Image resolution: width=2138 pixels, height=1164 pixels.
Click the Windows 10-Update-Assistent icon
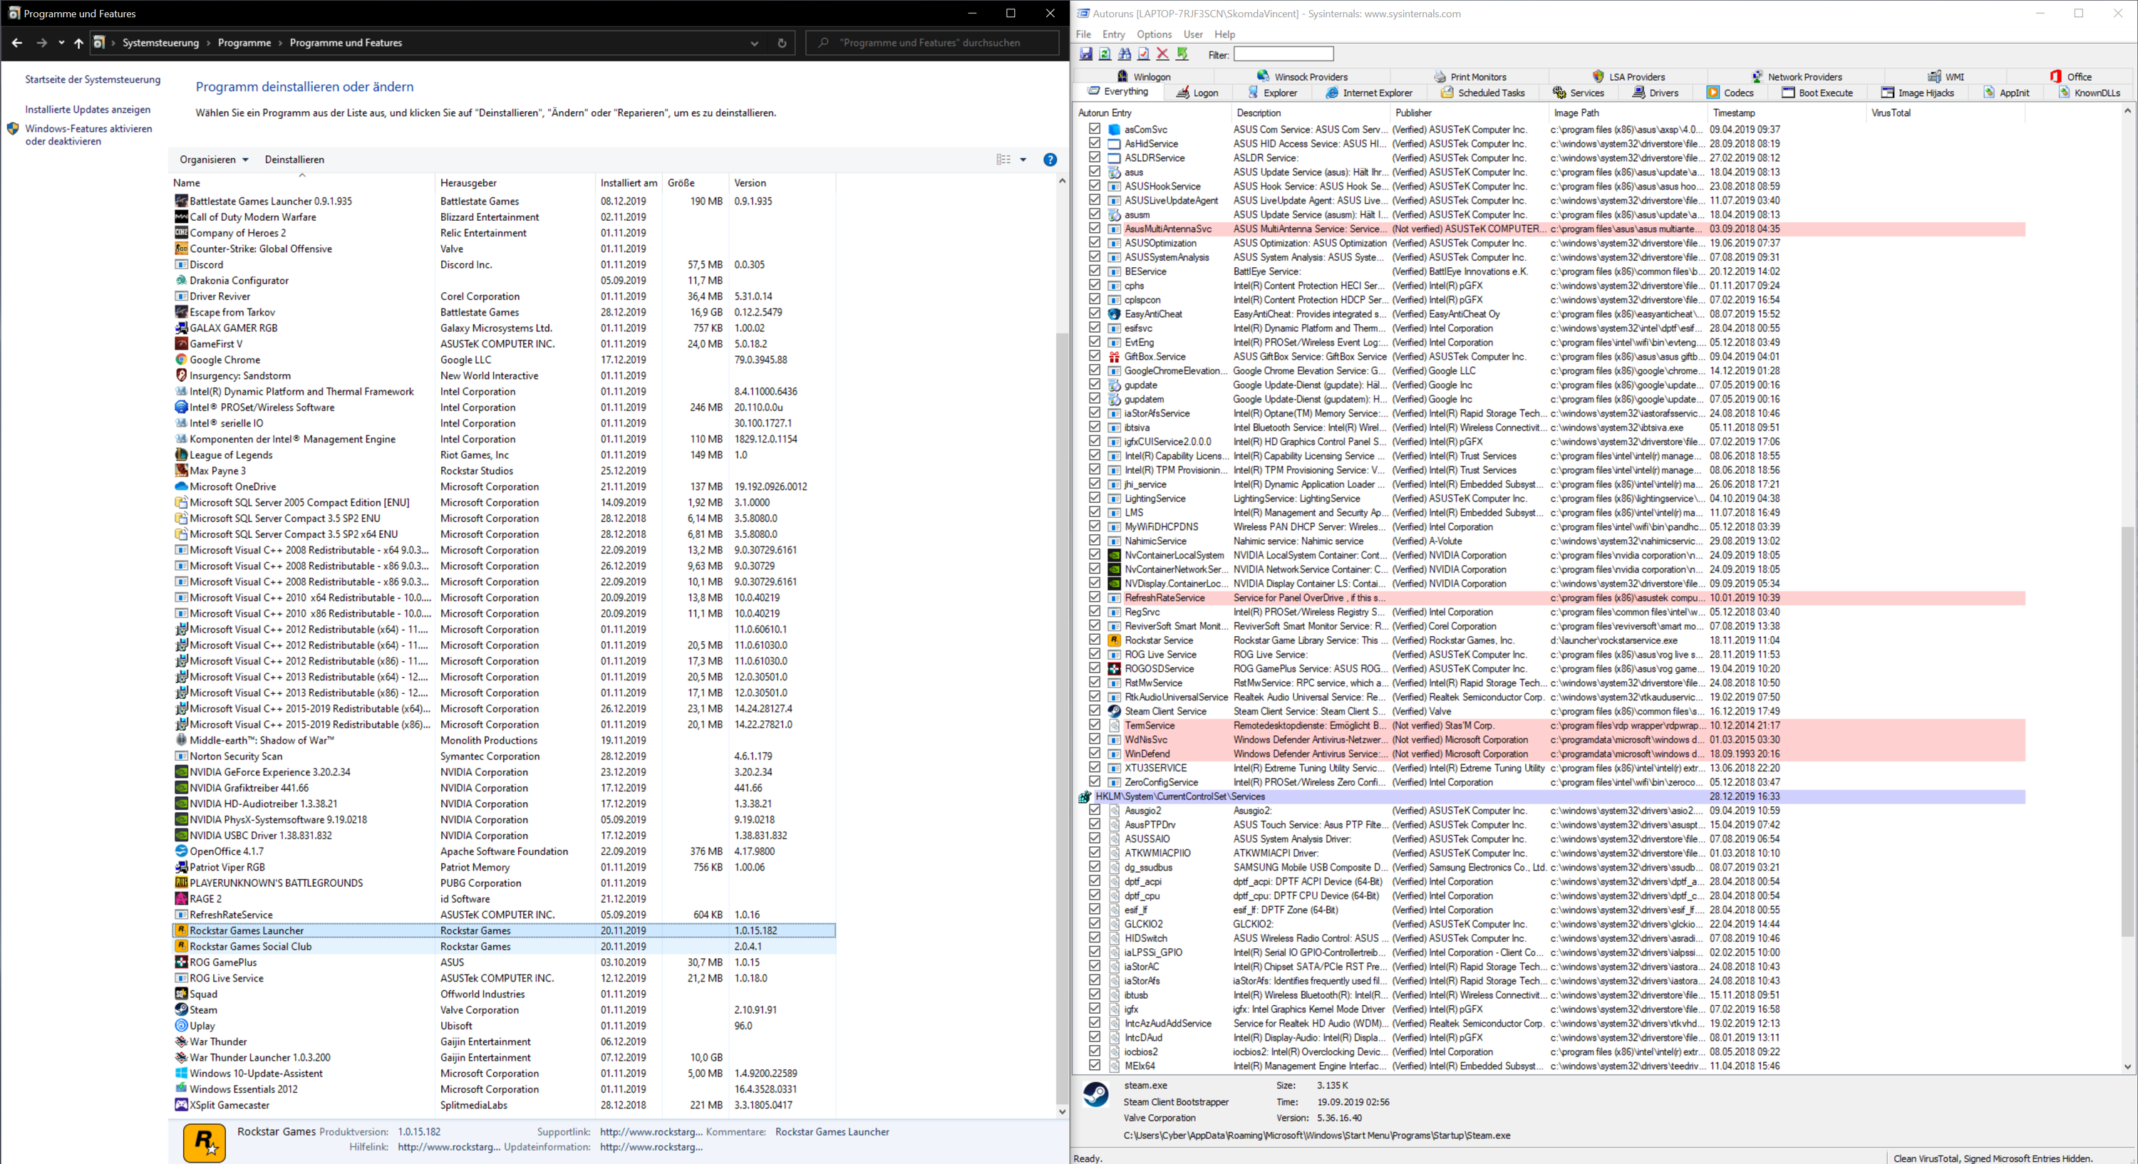(181, 1073)
